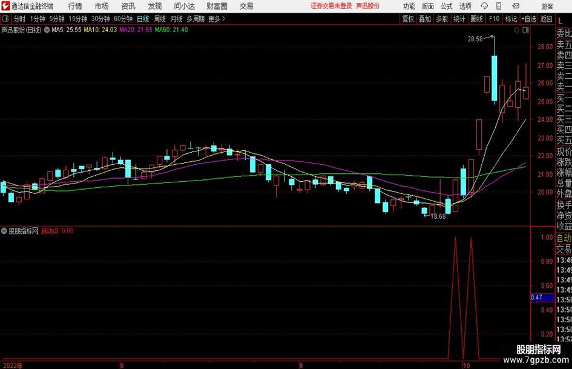
Task: Click the MA60: 21.40 label
Action: tap(171, 30)
